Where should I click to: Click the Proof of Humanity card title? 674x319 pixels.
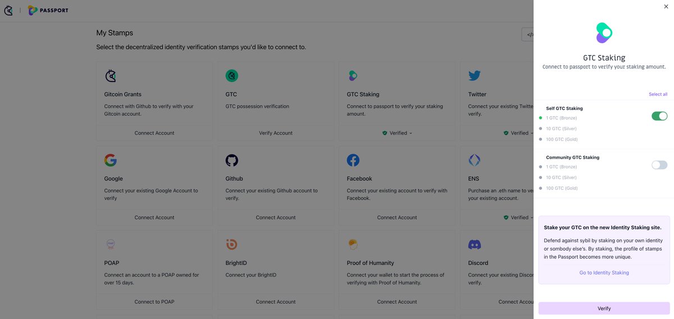click(x=370, y=263)
